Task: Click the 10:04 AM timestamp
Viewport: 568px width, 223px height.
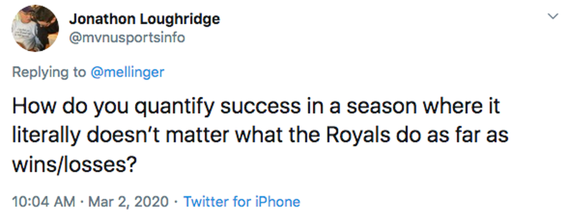Action: (43, 202)
